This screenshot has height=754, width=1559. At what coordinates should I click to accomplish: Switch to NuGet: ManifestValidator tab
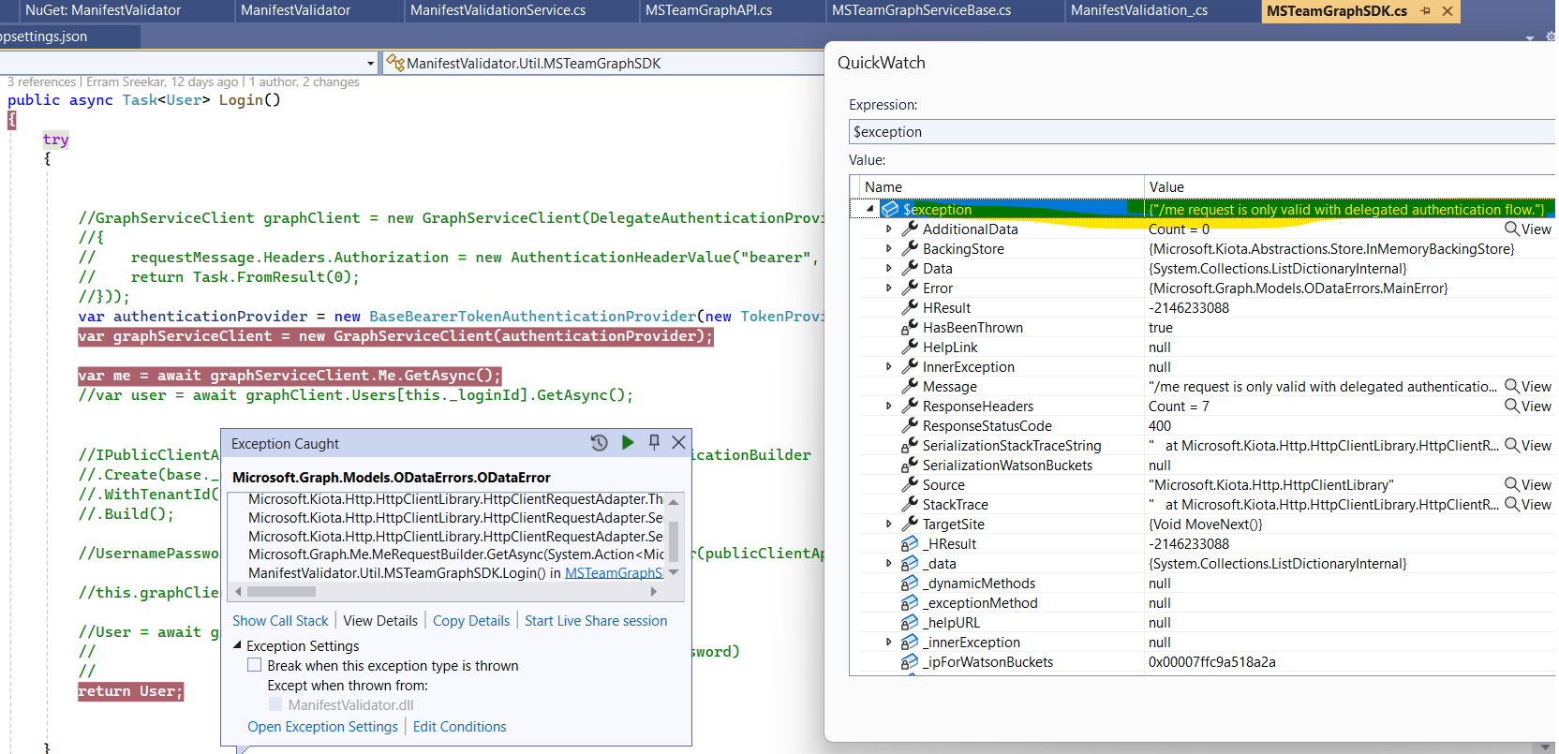(x=103, y=10)
